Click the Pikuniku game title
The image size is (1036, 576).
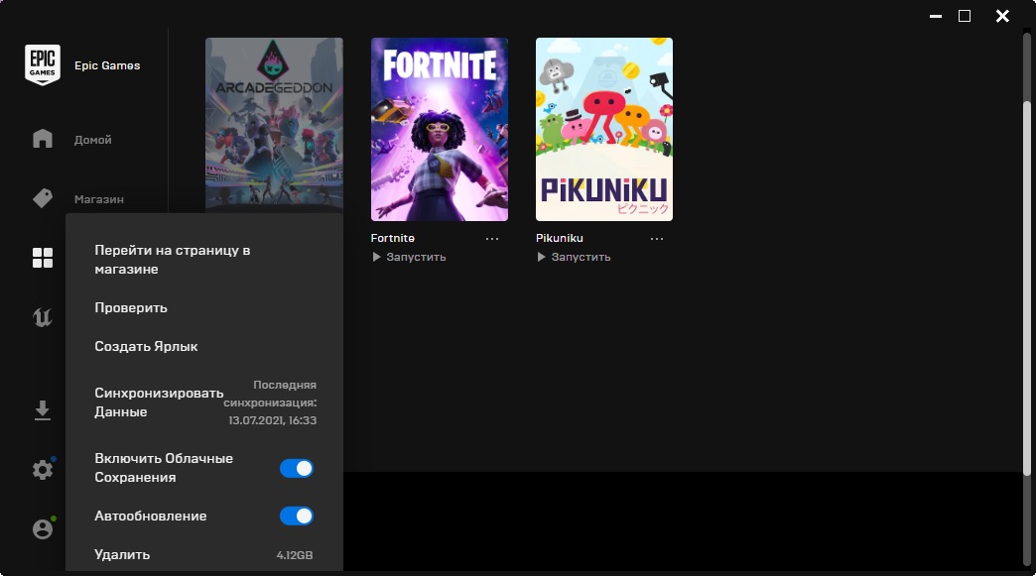tap(560, 238)
